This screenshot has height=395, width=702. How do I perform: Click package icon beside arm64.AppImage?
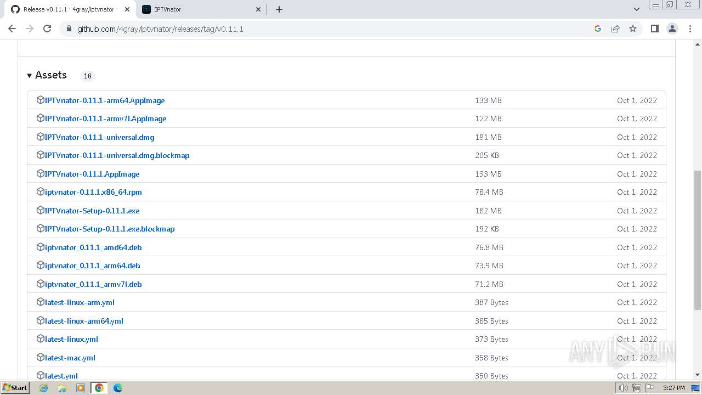pyautogui.click(x=40, y=100)
